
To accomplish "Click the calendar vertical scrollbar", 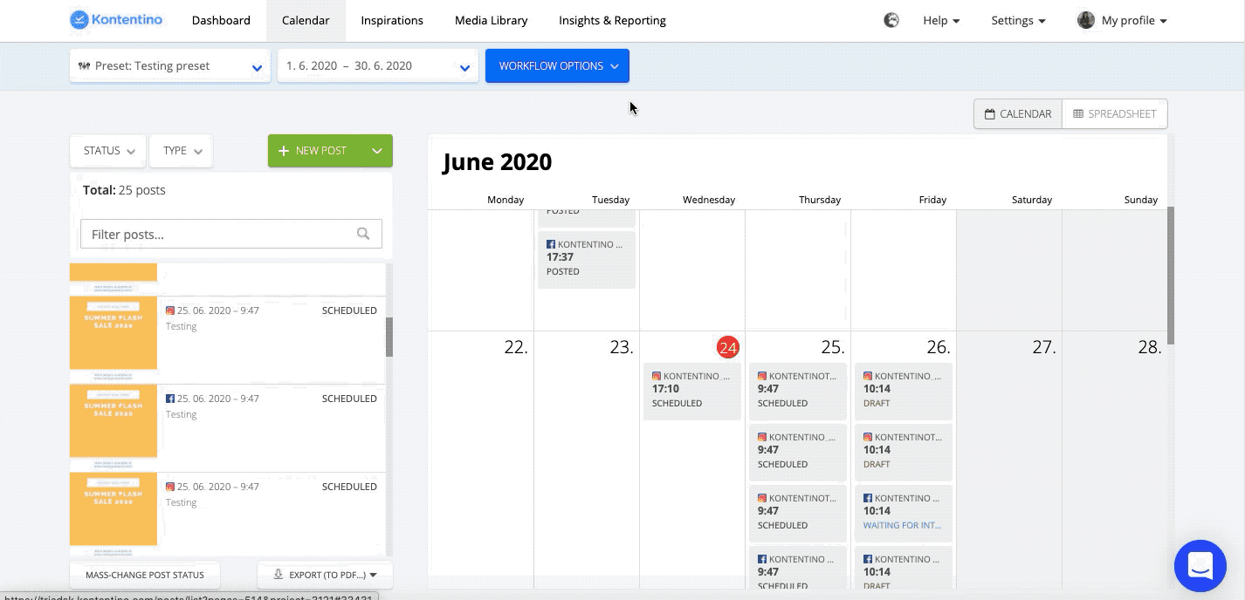I will [x=1171, y=276].
